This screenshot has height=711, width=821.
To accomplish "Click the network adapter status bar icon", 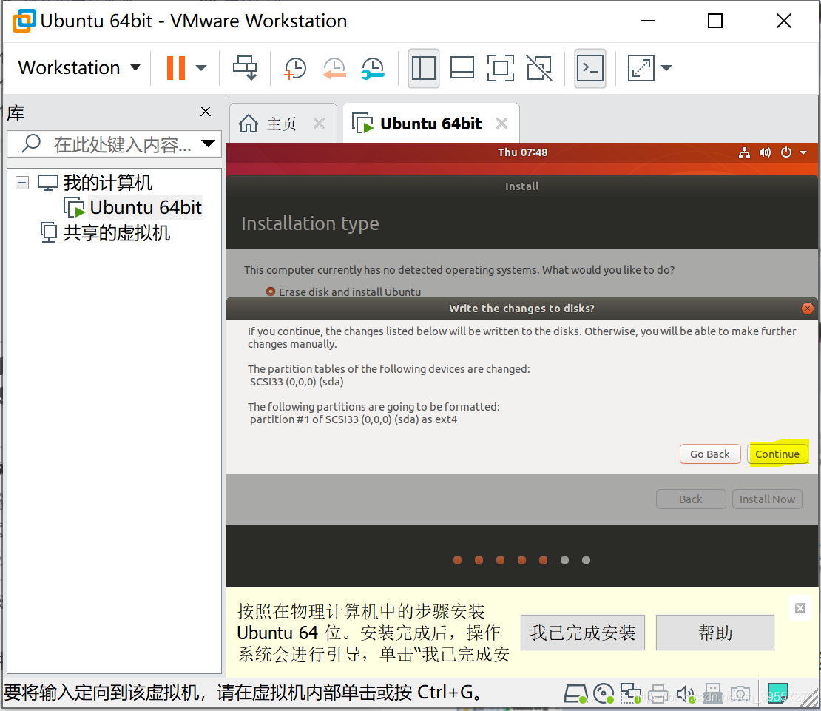I will [x=630, y=694].
